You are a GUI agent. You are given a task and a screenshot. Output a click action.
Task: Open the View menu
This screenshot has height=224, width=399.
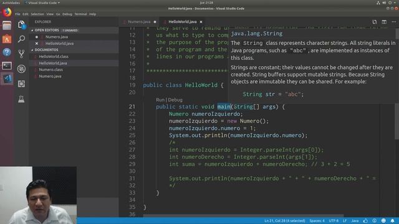tap(50, 14)
